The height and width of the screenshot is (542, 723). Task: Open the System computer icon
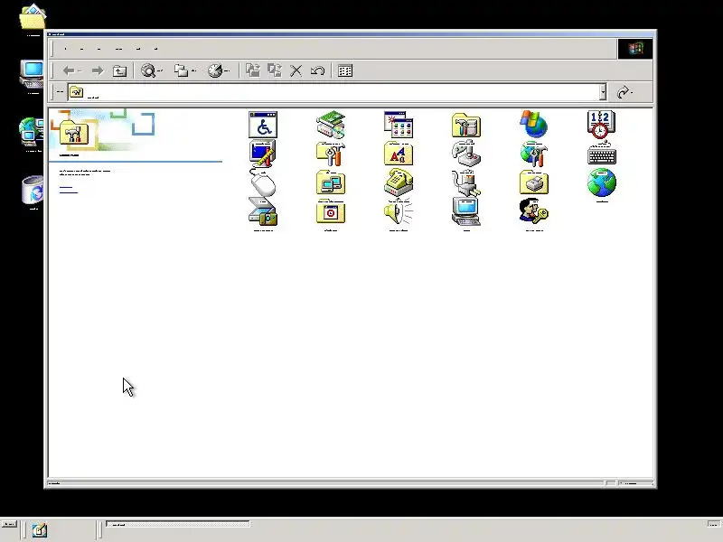466,212
